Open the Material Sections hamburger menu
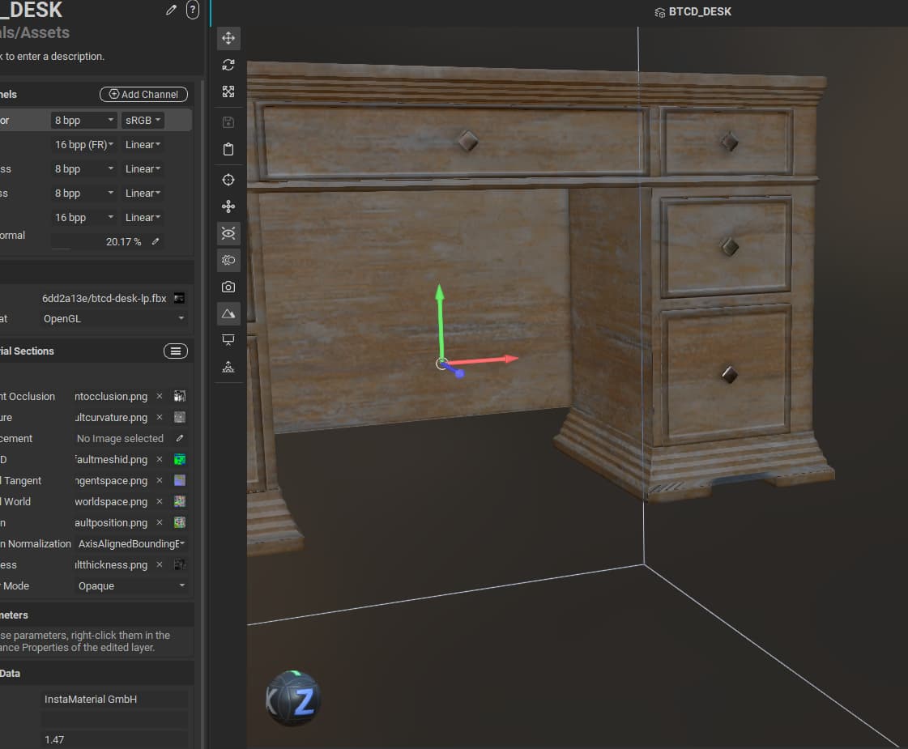The width and height of the screenshot is (908, 749). coord(175,351)
